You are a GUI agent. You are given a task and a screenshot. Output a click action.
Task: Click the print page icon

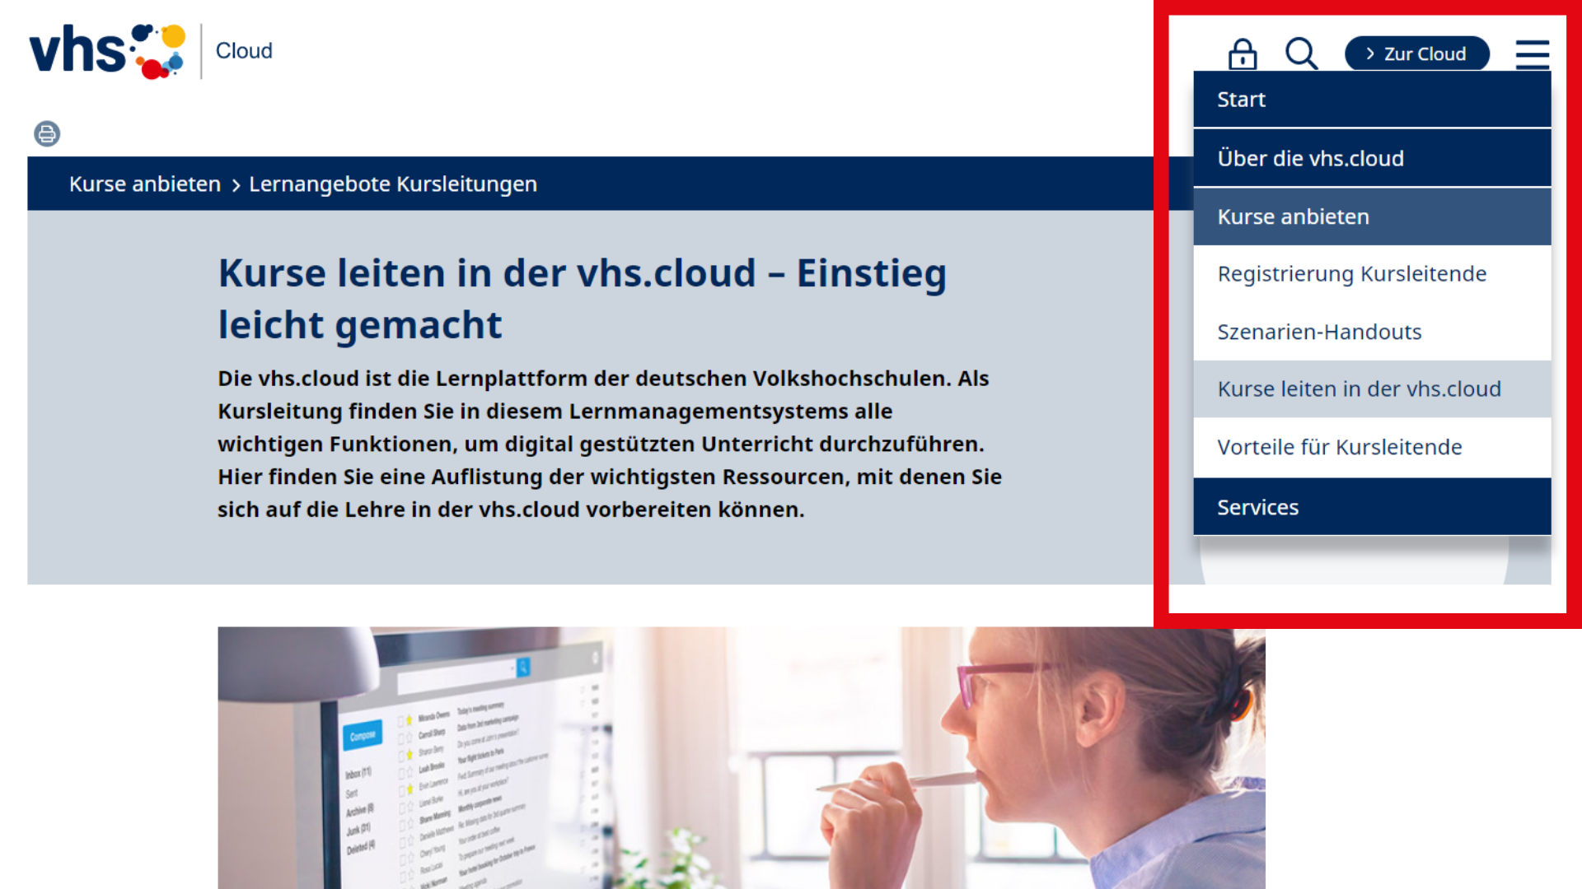click(x=47, y=133)
